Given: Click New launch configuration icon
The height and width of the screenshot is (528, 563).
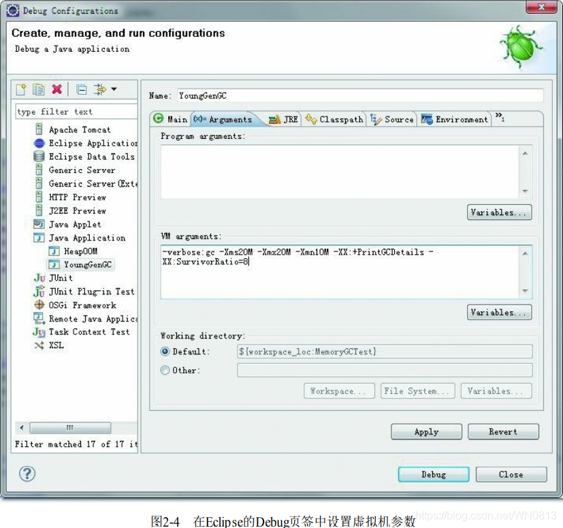Looking at the screenshot, I should pos(21,89).
